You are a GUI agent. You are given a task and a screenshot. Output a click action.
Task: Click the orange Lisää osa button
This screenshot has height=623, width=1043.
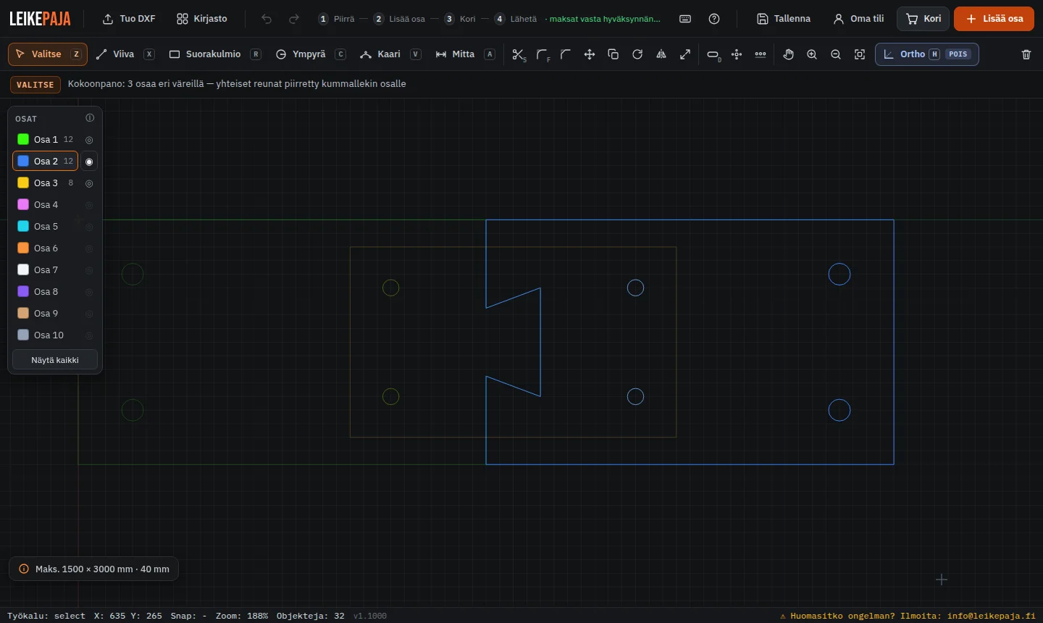click(x=994, y=19)
